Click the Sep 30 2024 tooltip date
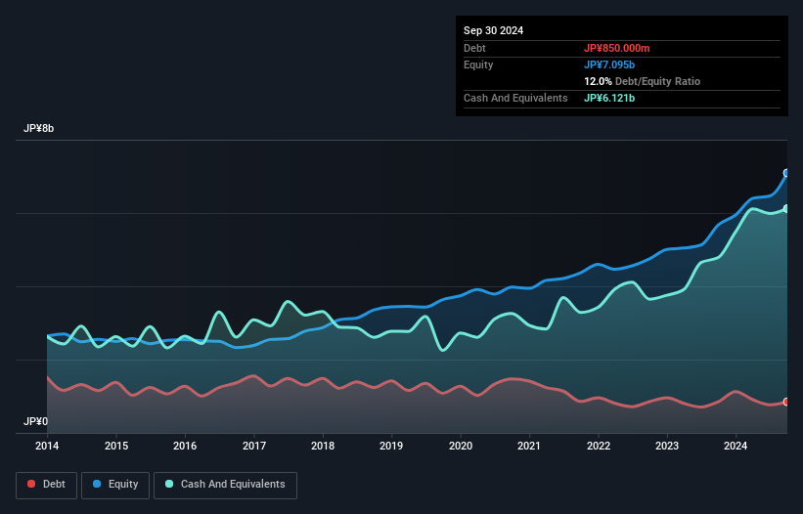Screen dimensions: 803x514 [493, 30]
